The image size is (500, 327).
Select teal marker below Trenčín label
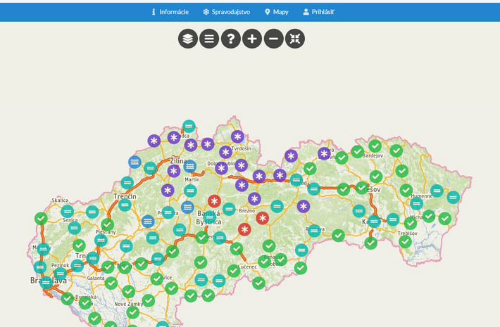[x=125, y=205]
